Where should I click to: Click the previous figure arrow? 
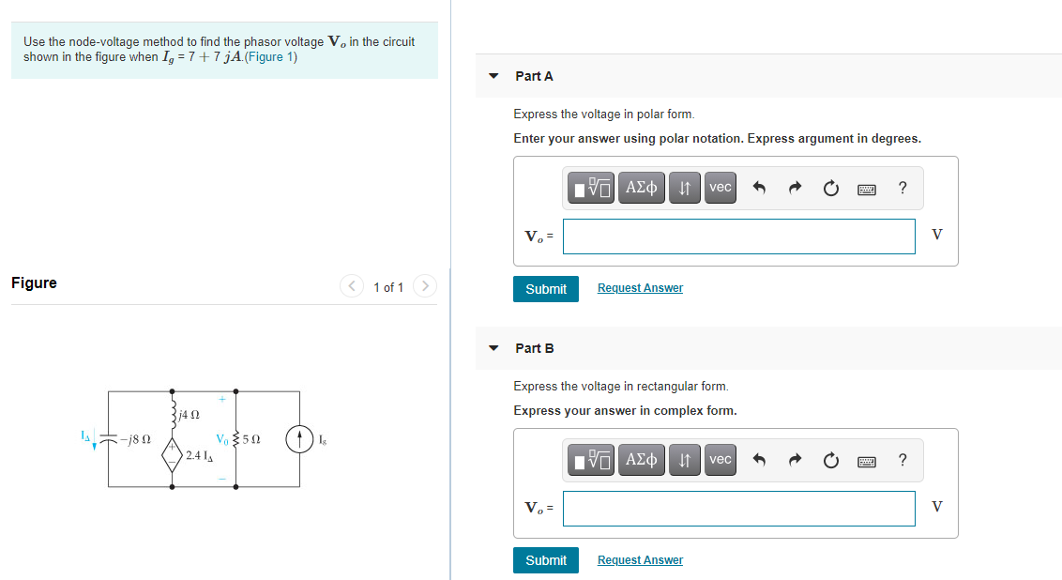(x=351, y=286)
